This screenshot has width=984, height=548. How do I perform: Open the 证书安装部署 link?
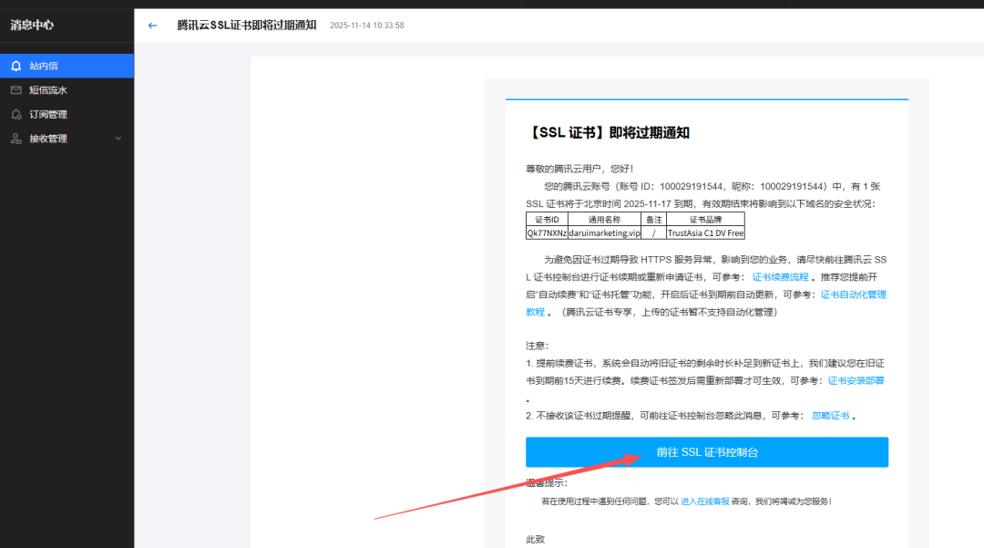[x=856, y=380]
